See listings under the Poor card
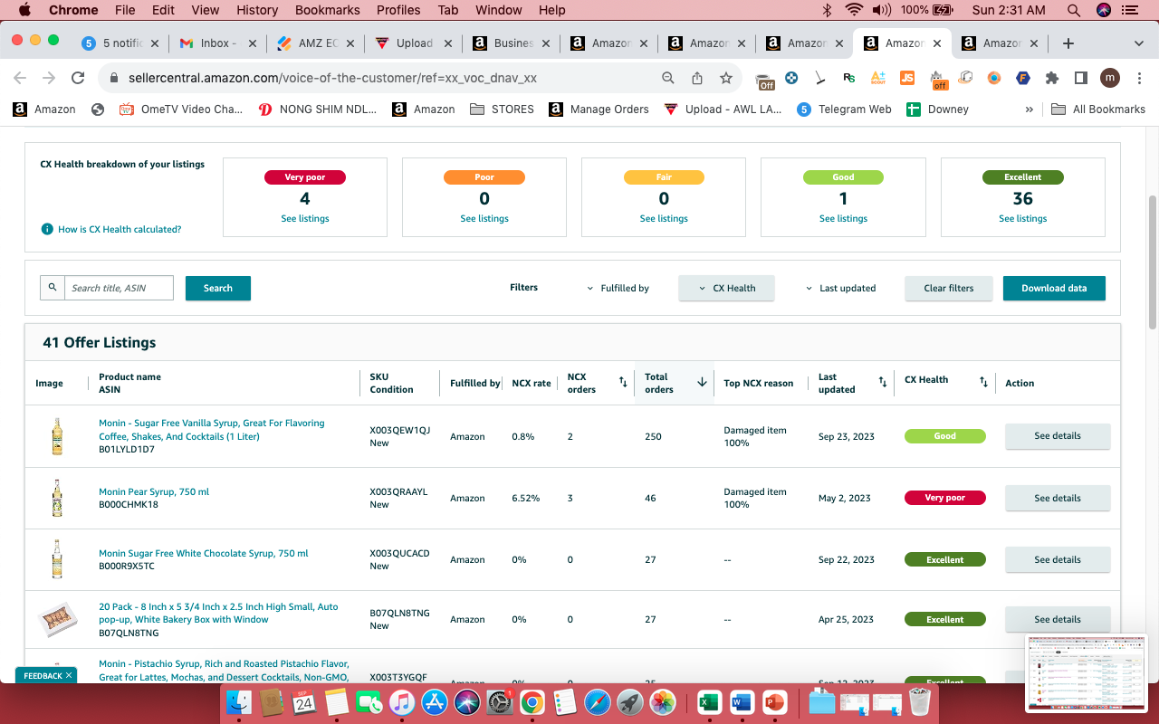The width and height of the screenshot is (1159, 724). click(484, 218)
